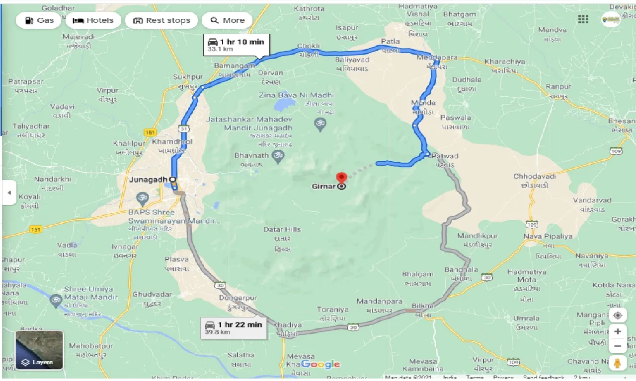
Task: Select the Street View pegman icon
Action: pyautogui.click(x=618, y=363)
